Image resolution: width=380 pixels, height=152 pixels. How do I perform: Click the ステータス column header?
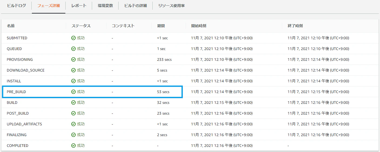pyautogui.click(x=81, y=26)
